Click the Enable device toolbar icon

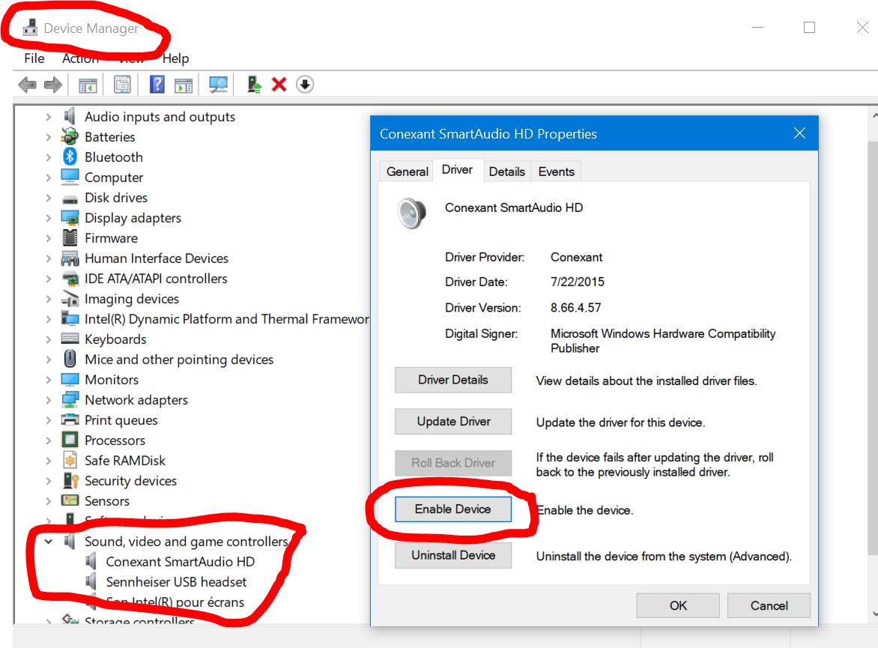254,85
